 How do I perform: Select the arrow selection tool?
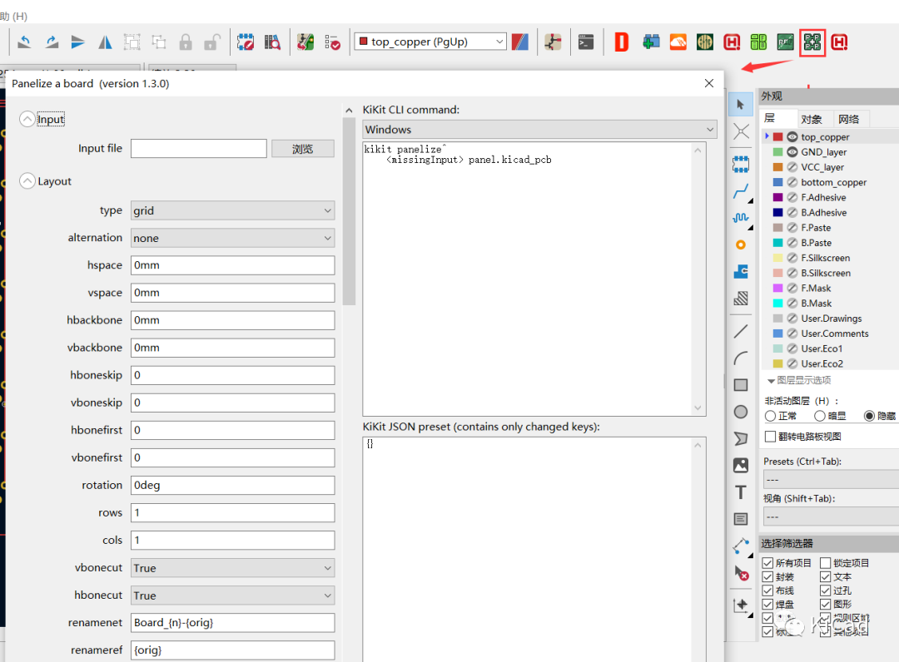pos(741,105)
